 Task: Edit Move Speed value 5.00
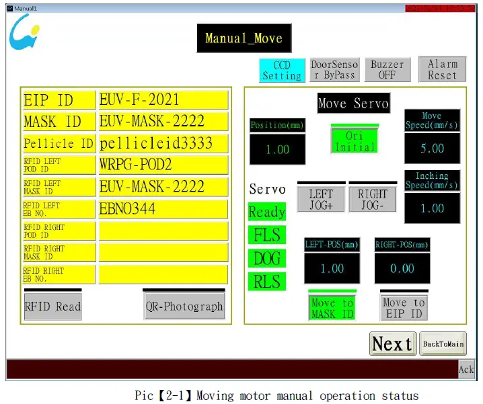coord(432,149)
